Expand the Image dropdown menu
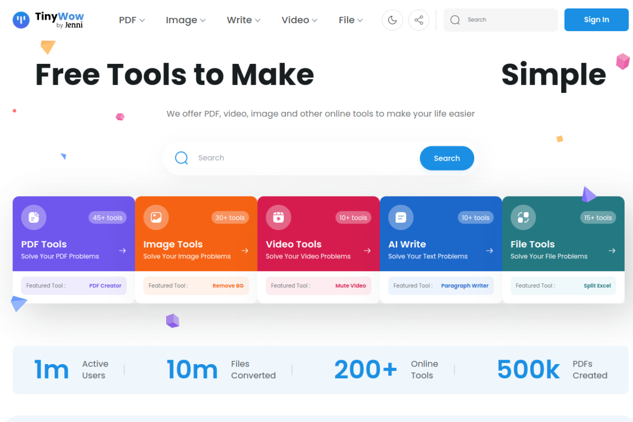Image resolution: width=633 pixels, height=422 pixels. point(185,20)
